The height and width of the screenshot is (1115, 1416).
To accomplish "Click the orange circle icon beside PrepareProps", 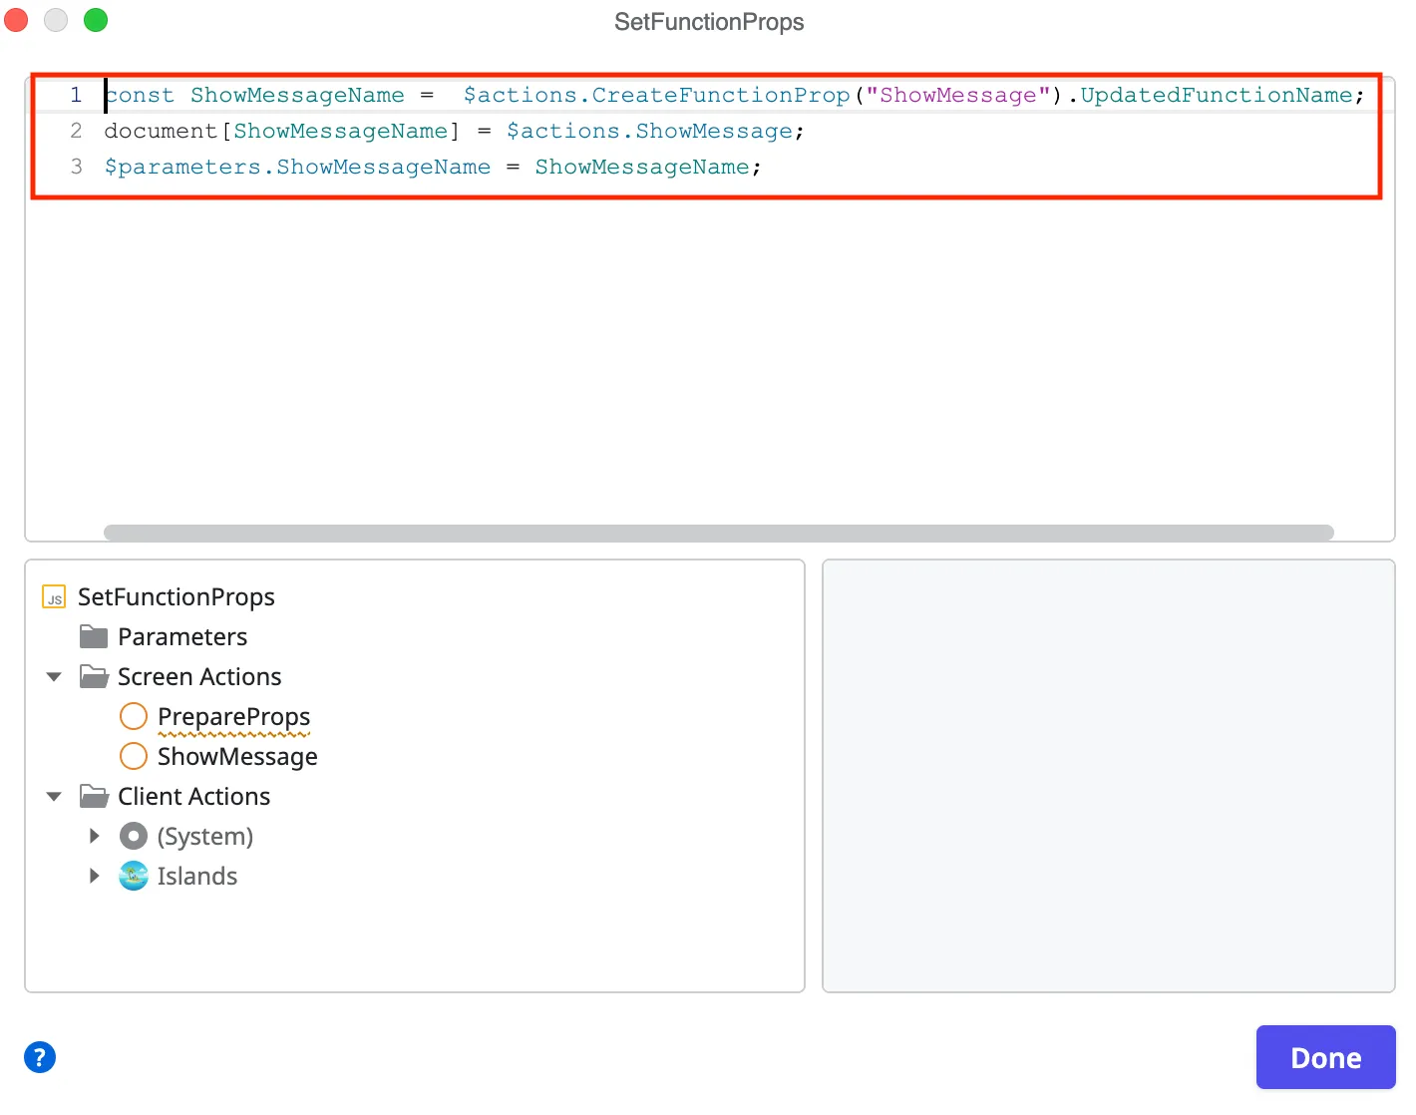I will point(134,716).
